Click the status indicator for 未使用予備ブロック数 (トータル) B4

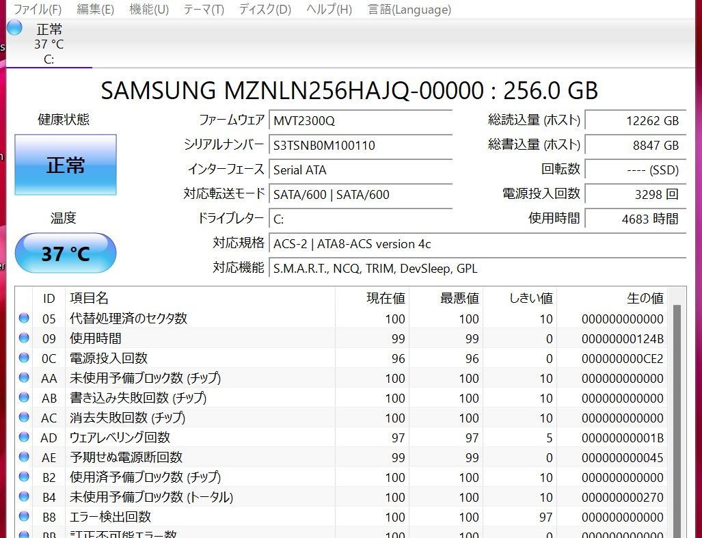[23, 497]
